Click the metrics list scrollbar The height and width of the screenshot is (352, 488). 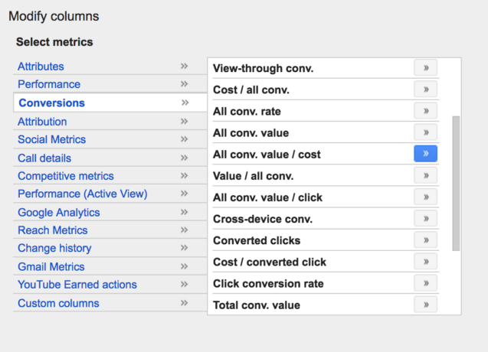(456, 184)
